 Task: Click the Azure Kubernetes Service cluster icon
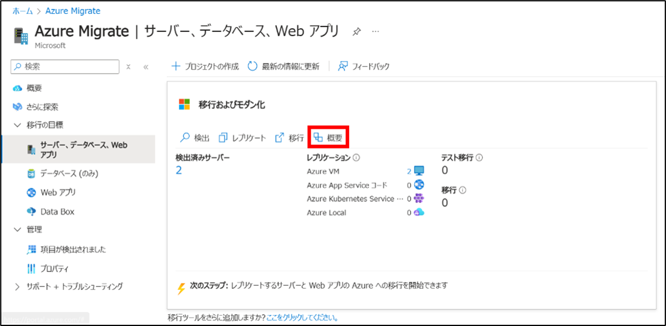(x=419, y=198)
